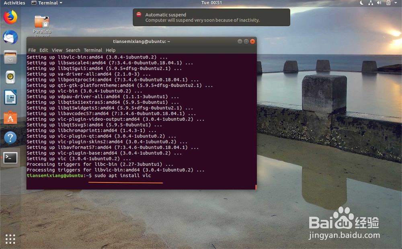Click the 'Setting up vlc-bin' line
Image resolution: width=402 pixels, height=249 pixels.
pyautogui.click(x=84, y=91)
